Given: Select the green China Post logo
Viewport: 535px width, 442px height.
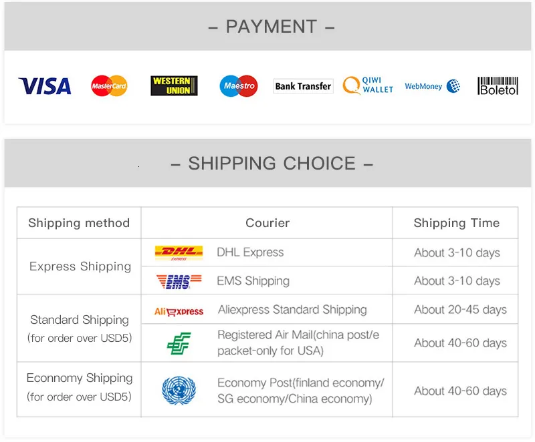Looking at the screenshot, I should (179, 343).
